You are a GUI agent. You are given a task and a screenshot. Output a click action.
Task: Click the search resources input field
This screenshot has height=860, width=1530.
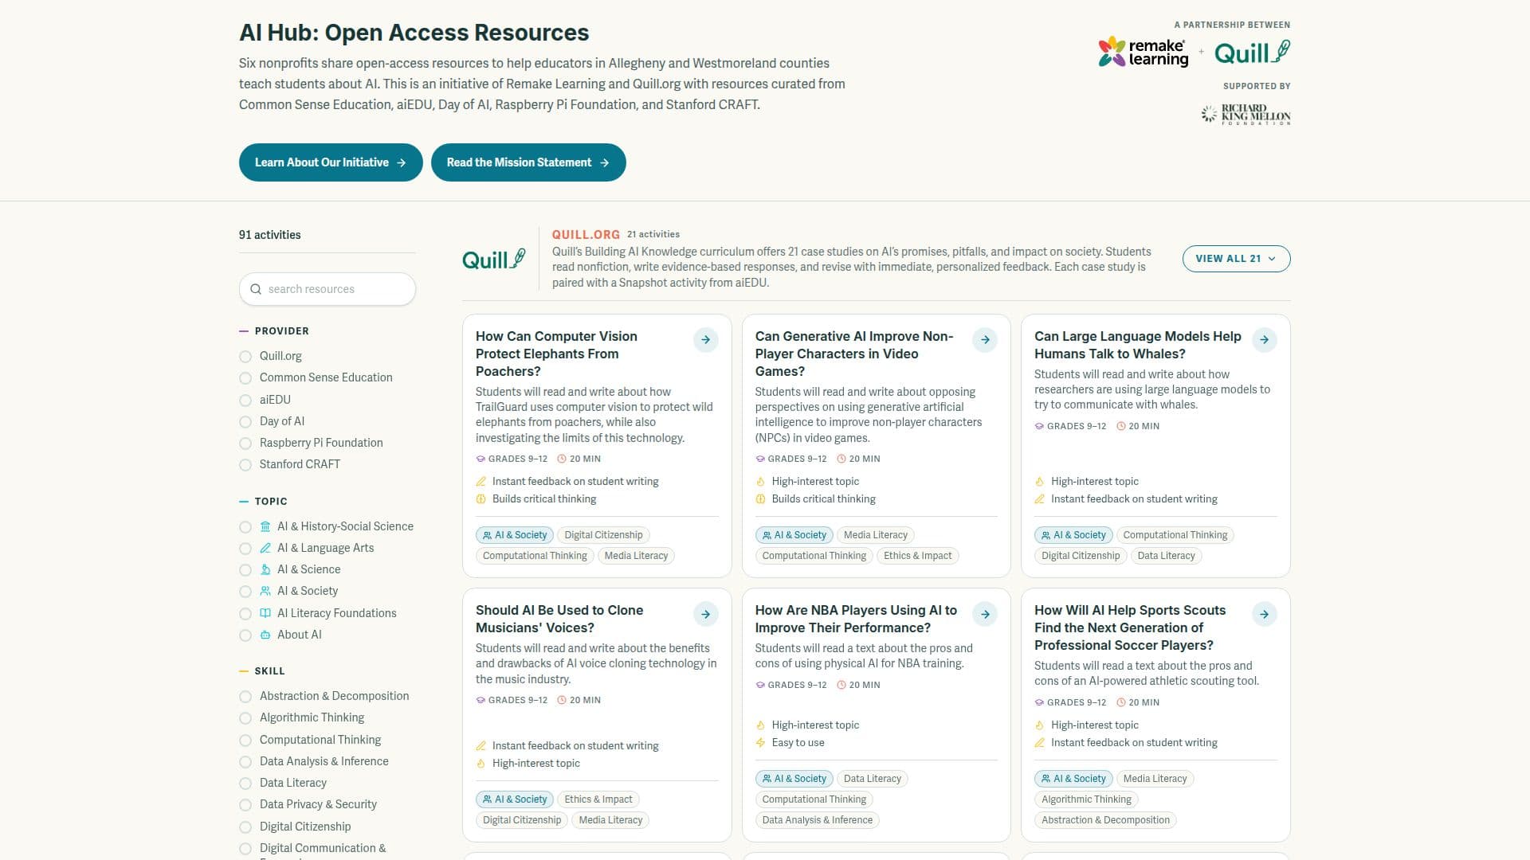[x=328, y=289]
